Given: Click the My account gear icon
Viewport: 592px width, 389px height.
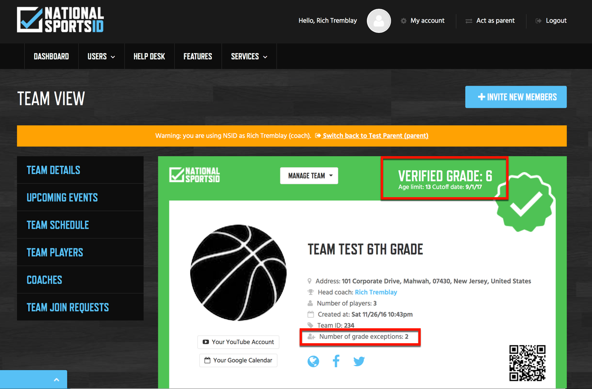Looking at the screenshot, I should (x=403, y=21).
